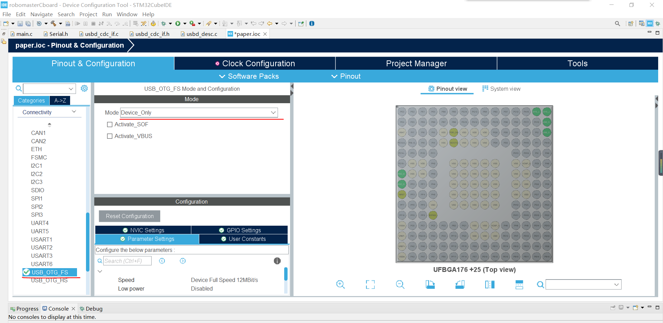Open the GPIO Settings tab

[240, 230]
